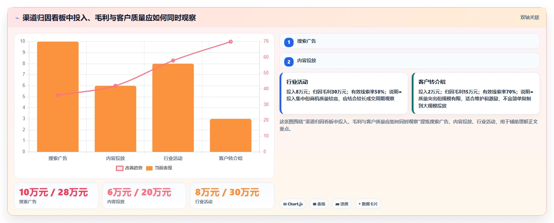Click the x-axis label 客户转介绍
The image size is (554, 223).
tap(231, 158)
